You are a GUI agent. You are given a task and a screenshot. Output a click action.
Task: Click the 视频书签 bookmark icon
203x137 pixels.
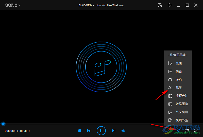point(170,120)
